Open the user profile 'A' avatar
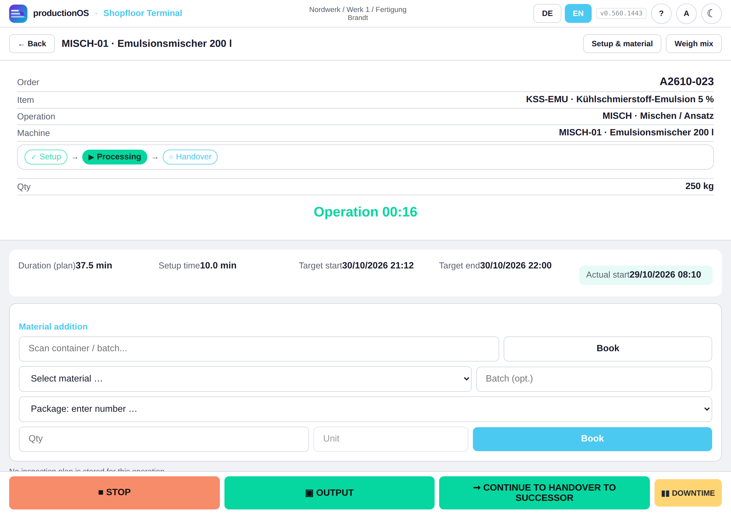The width and height of the screenshot is (731, 514). tap(686, 13)
